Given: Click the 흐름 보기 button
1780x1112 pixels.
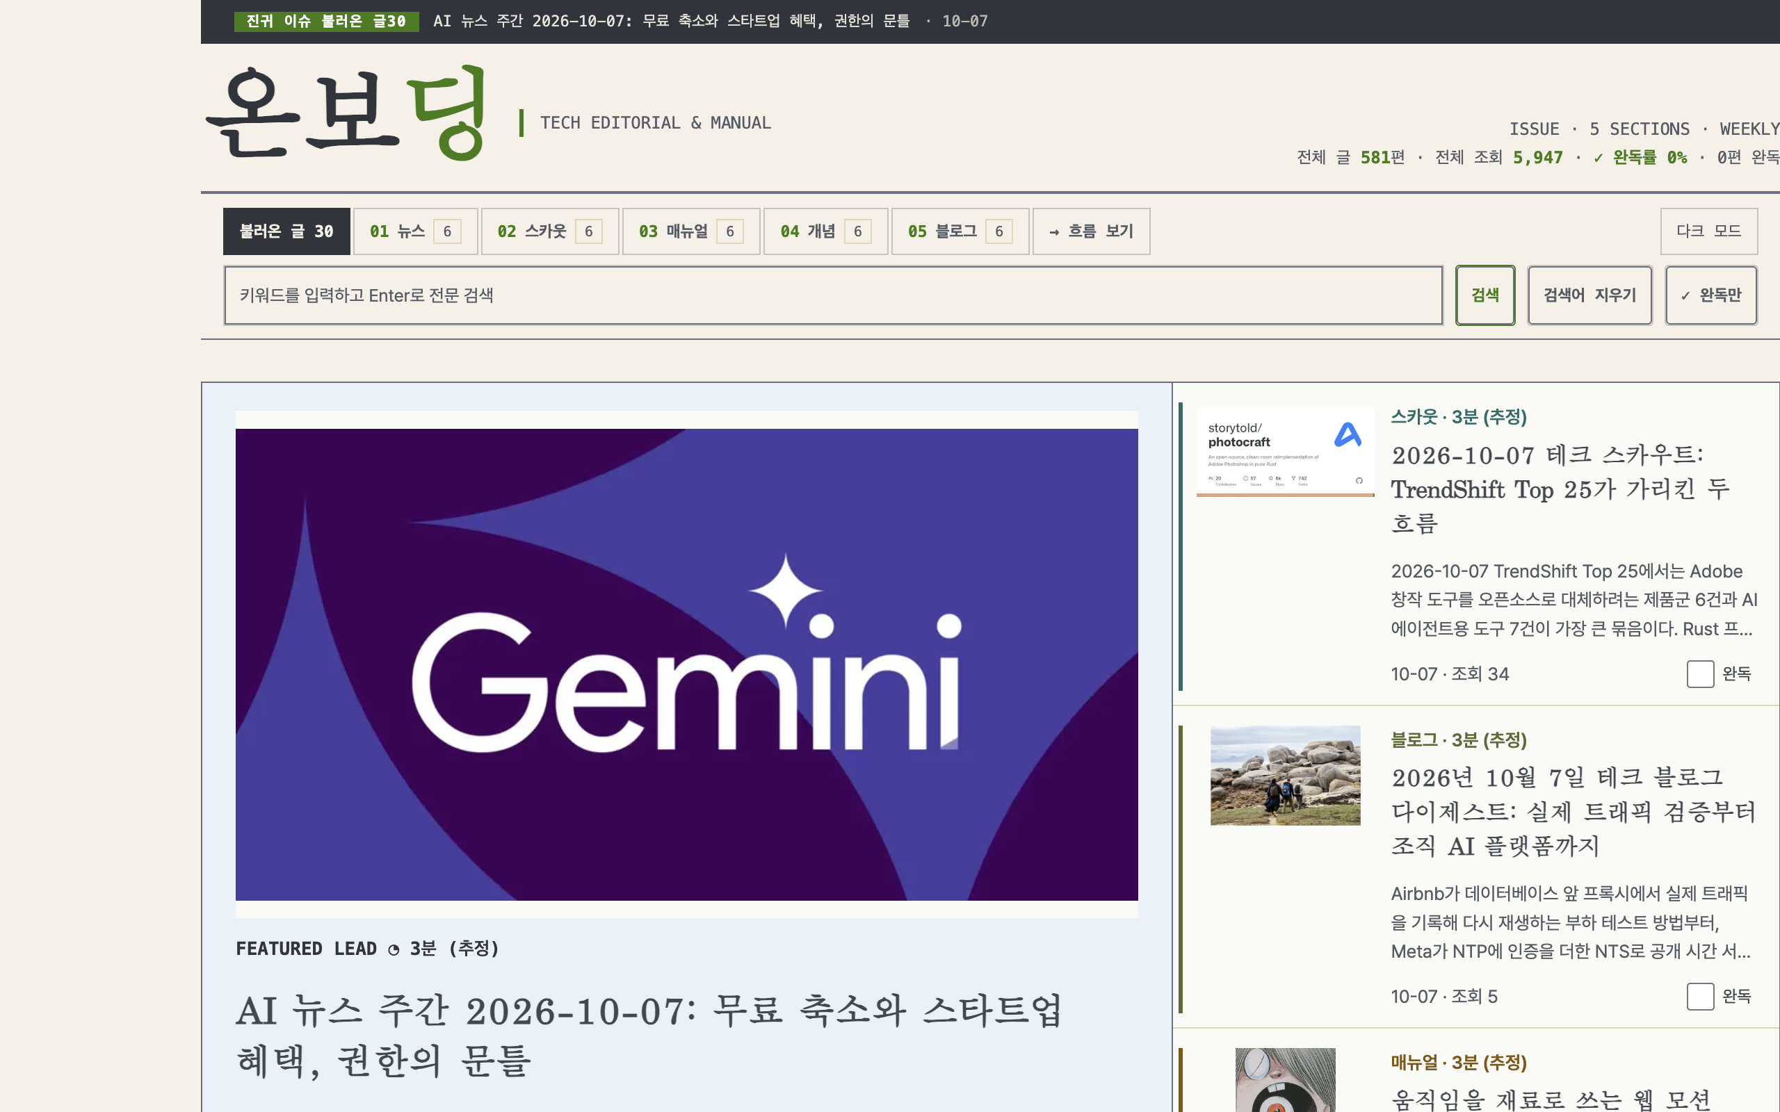Looking at the screenshot, I should (x=1091, y=231).
